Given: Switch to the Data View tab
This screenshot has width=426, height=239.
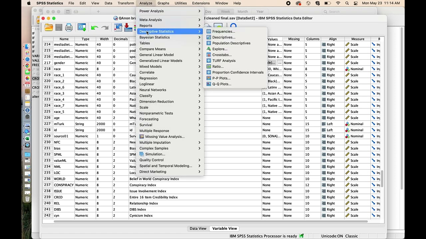Looking at the screenshot, I should (x=198, y=228).
